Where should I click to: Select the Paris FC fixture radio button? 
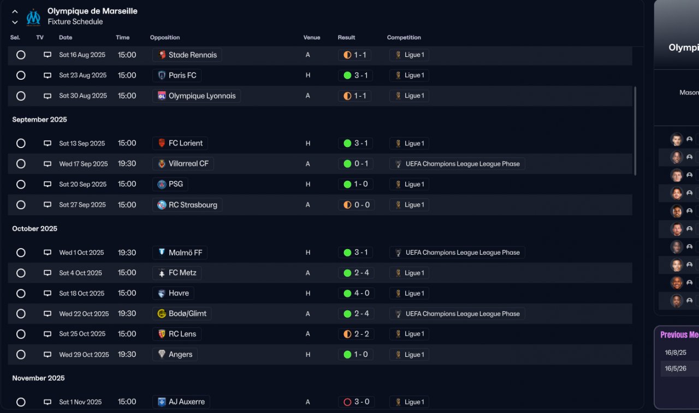21,75
